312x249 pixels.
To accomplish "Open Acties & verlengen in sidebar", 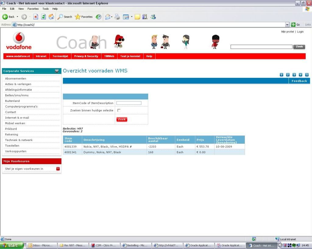I will (x=18, y=84).
